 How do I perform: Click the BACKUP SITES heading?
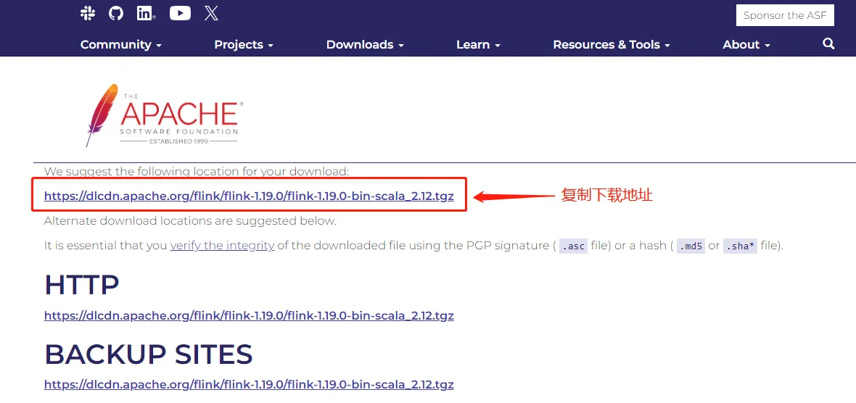coord(149,354)
